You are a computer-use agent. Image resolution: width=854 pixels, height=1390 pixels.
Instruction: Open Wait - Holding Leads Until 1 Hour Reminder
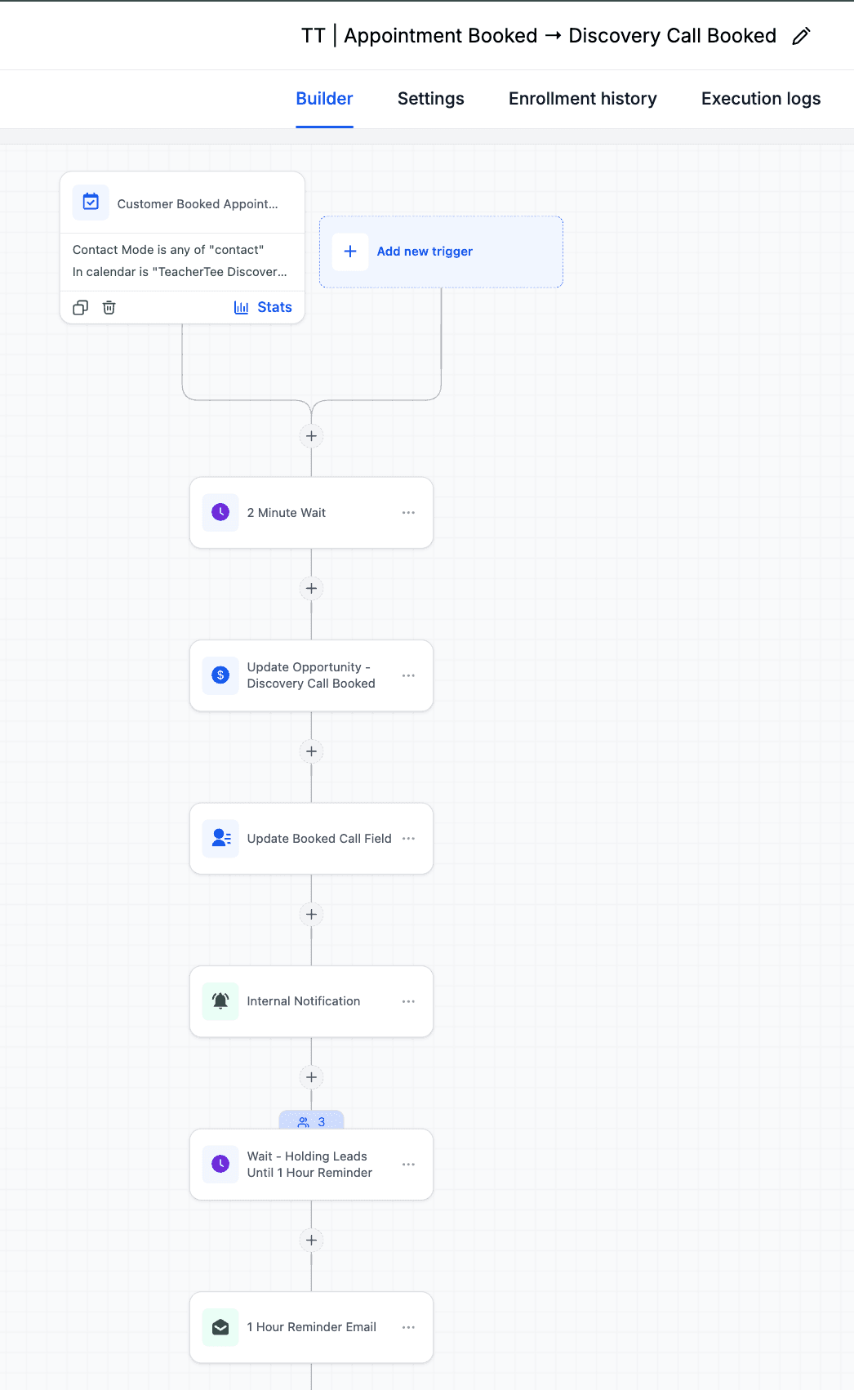(x=311, y=1165)
